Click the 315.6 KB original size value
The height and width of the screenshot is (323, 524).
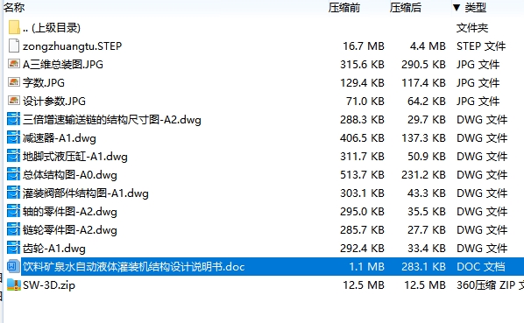click(x=362, y=65)
